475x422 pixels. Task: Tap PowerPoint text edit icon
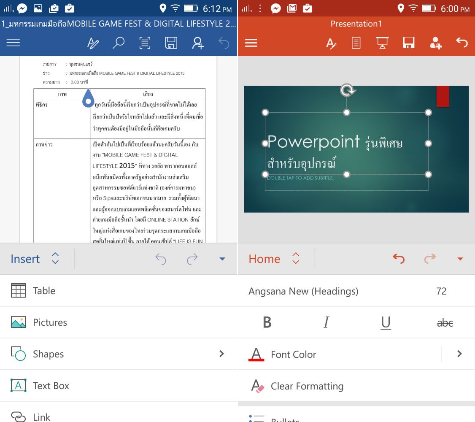[x=331, y=43]
